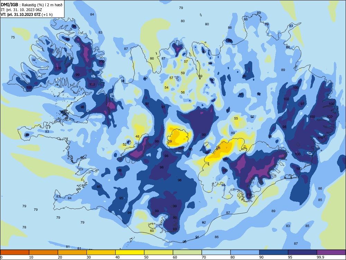Click the '40' legend scale label
Screen dimensions: 346x260
[x=117, y=257]
